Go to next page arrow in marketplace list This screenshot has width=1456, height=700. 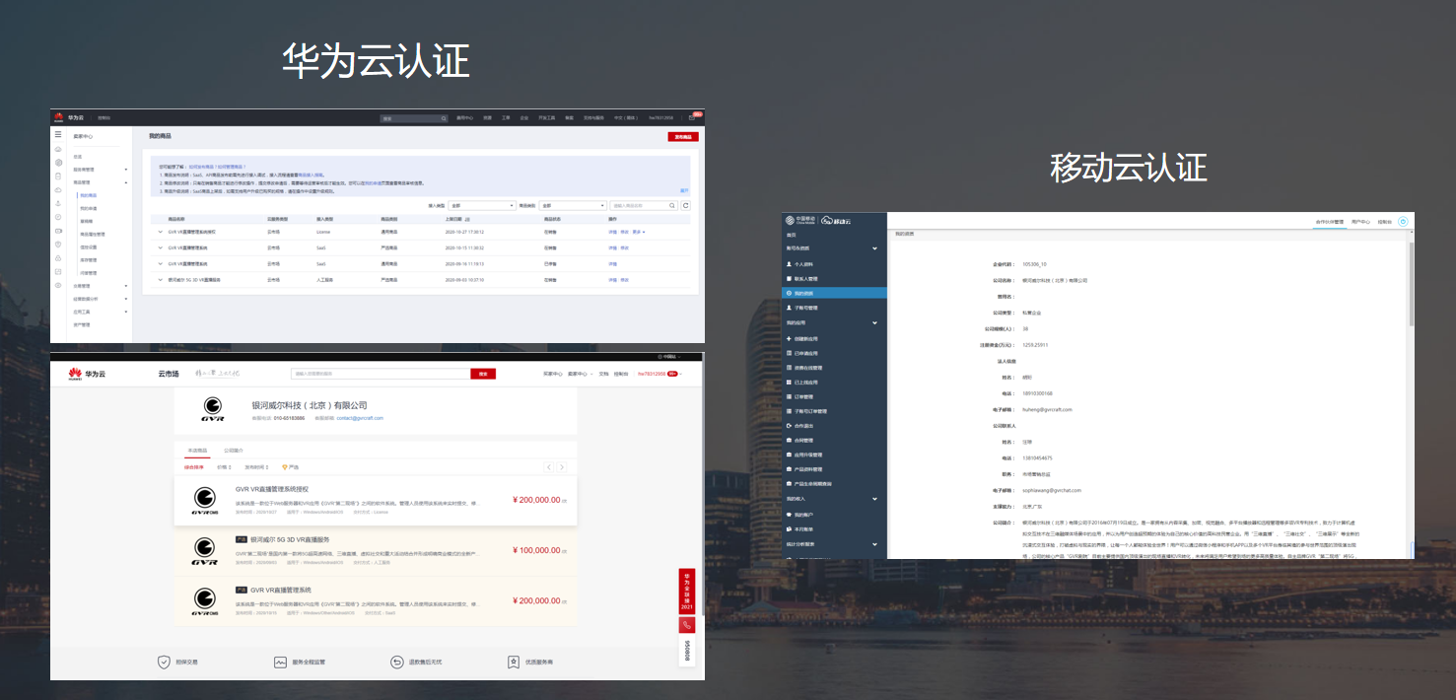pyautogui.click(x=562, y=466)
